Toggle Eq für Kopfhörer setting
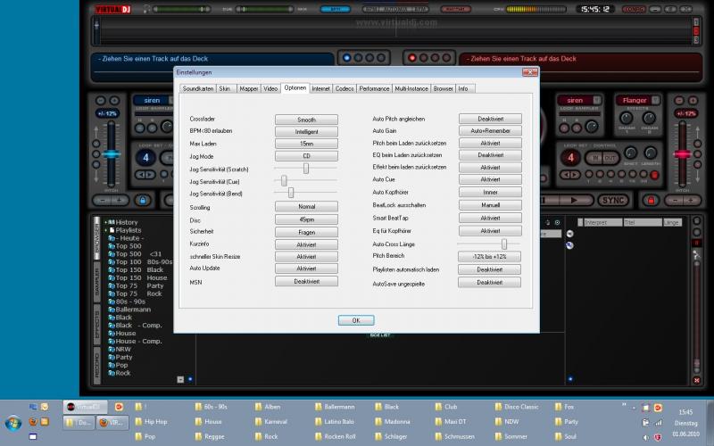The height and width of the screenshot is (446, 714). (490, 231)
